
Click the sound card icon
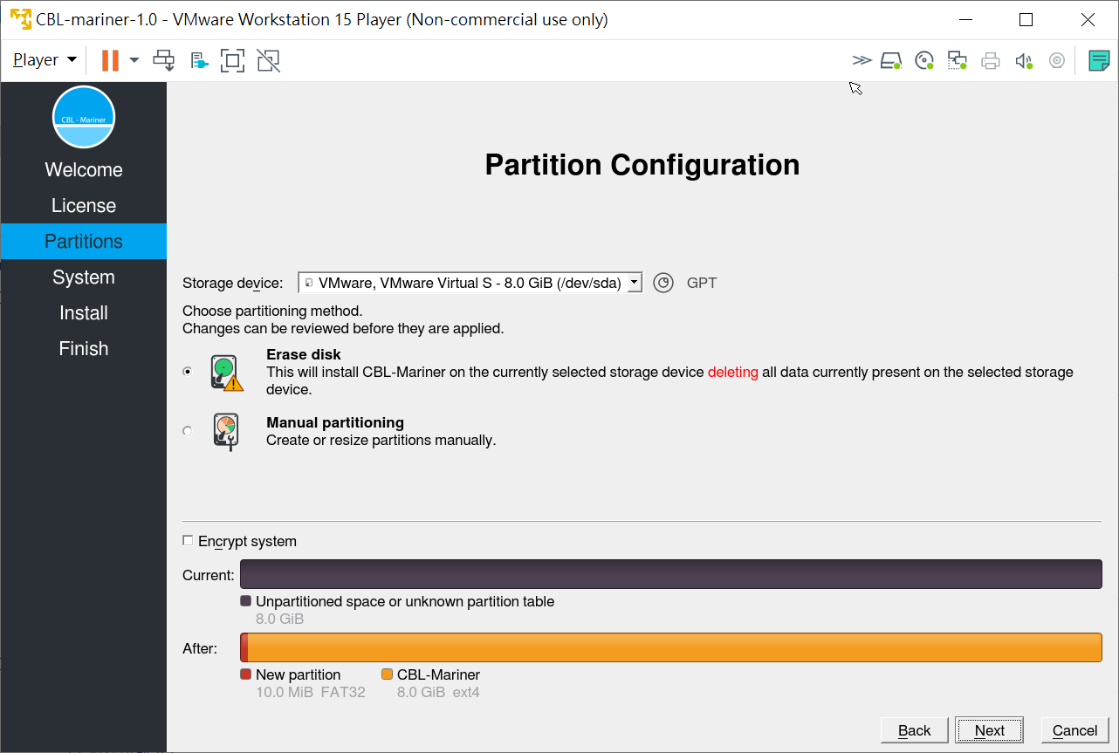[x=1024, y=60]
